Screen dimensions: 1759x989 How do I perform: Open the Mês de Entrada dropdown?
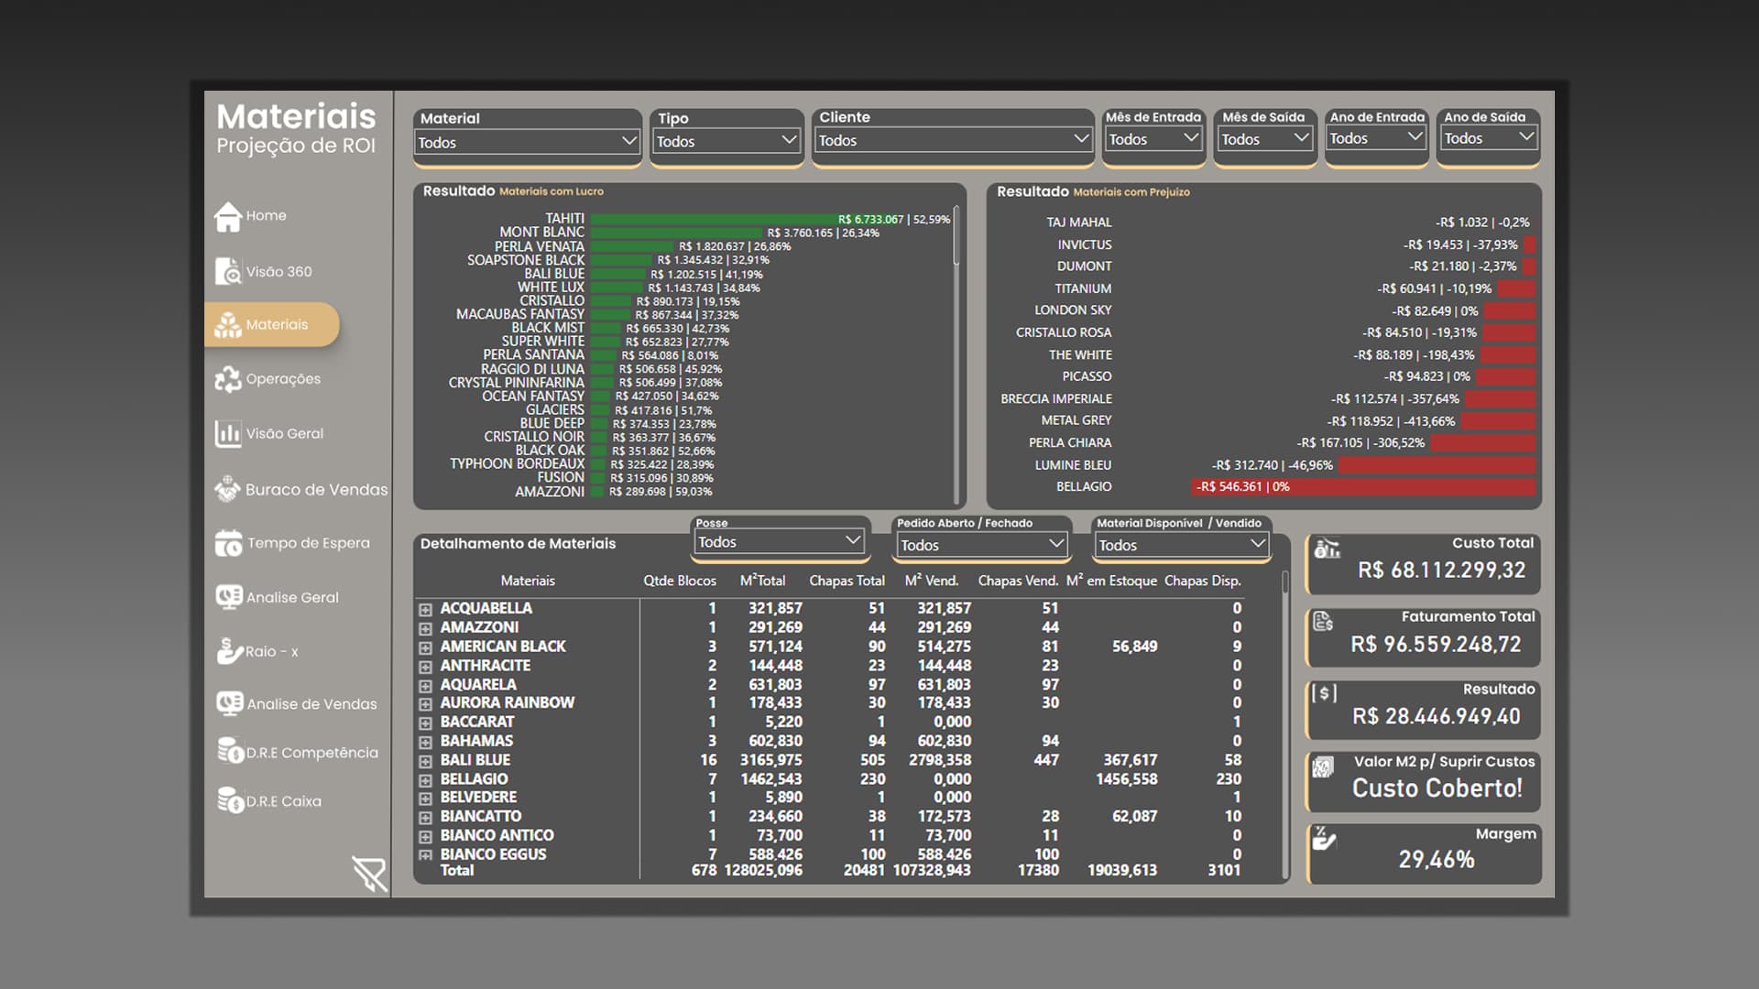[1153, 139]
